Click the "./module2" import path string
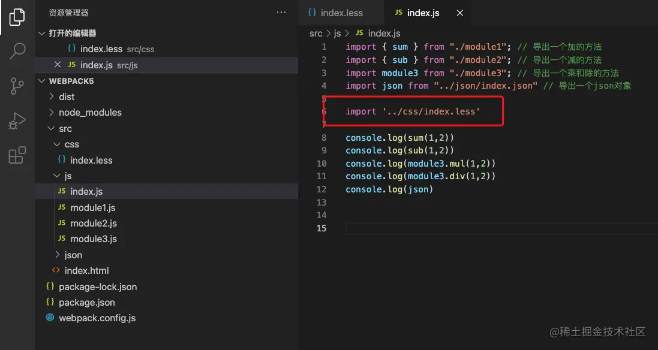Image resolution: width=658 pixels, height=350 pixels. pos(477,60)
